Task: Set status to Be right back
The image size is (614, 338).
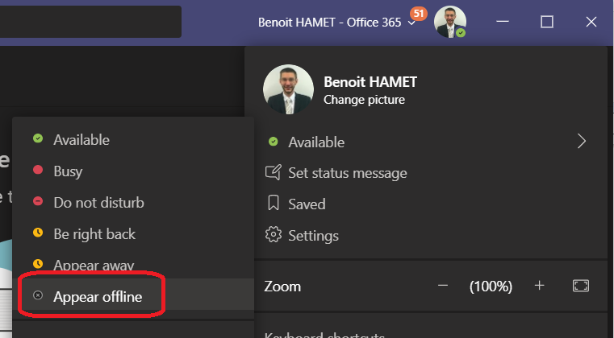Action: pyautogui.click(x=94, y=234)
